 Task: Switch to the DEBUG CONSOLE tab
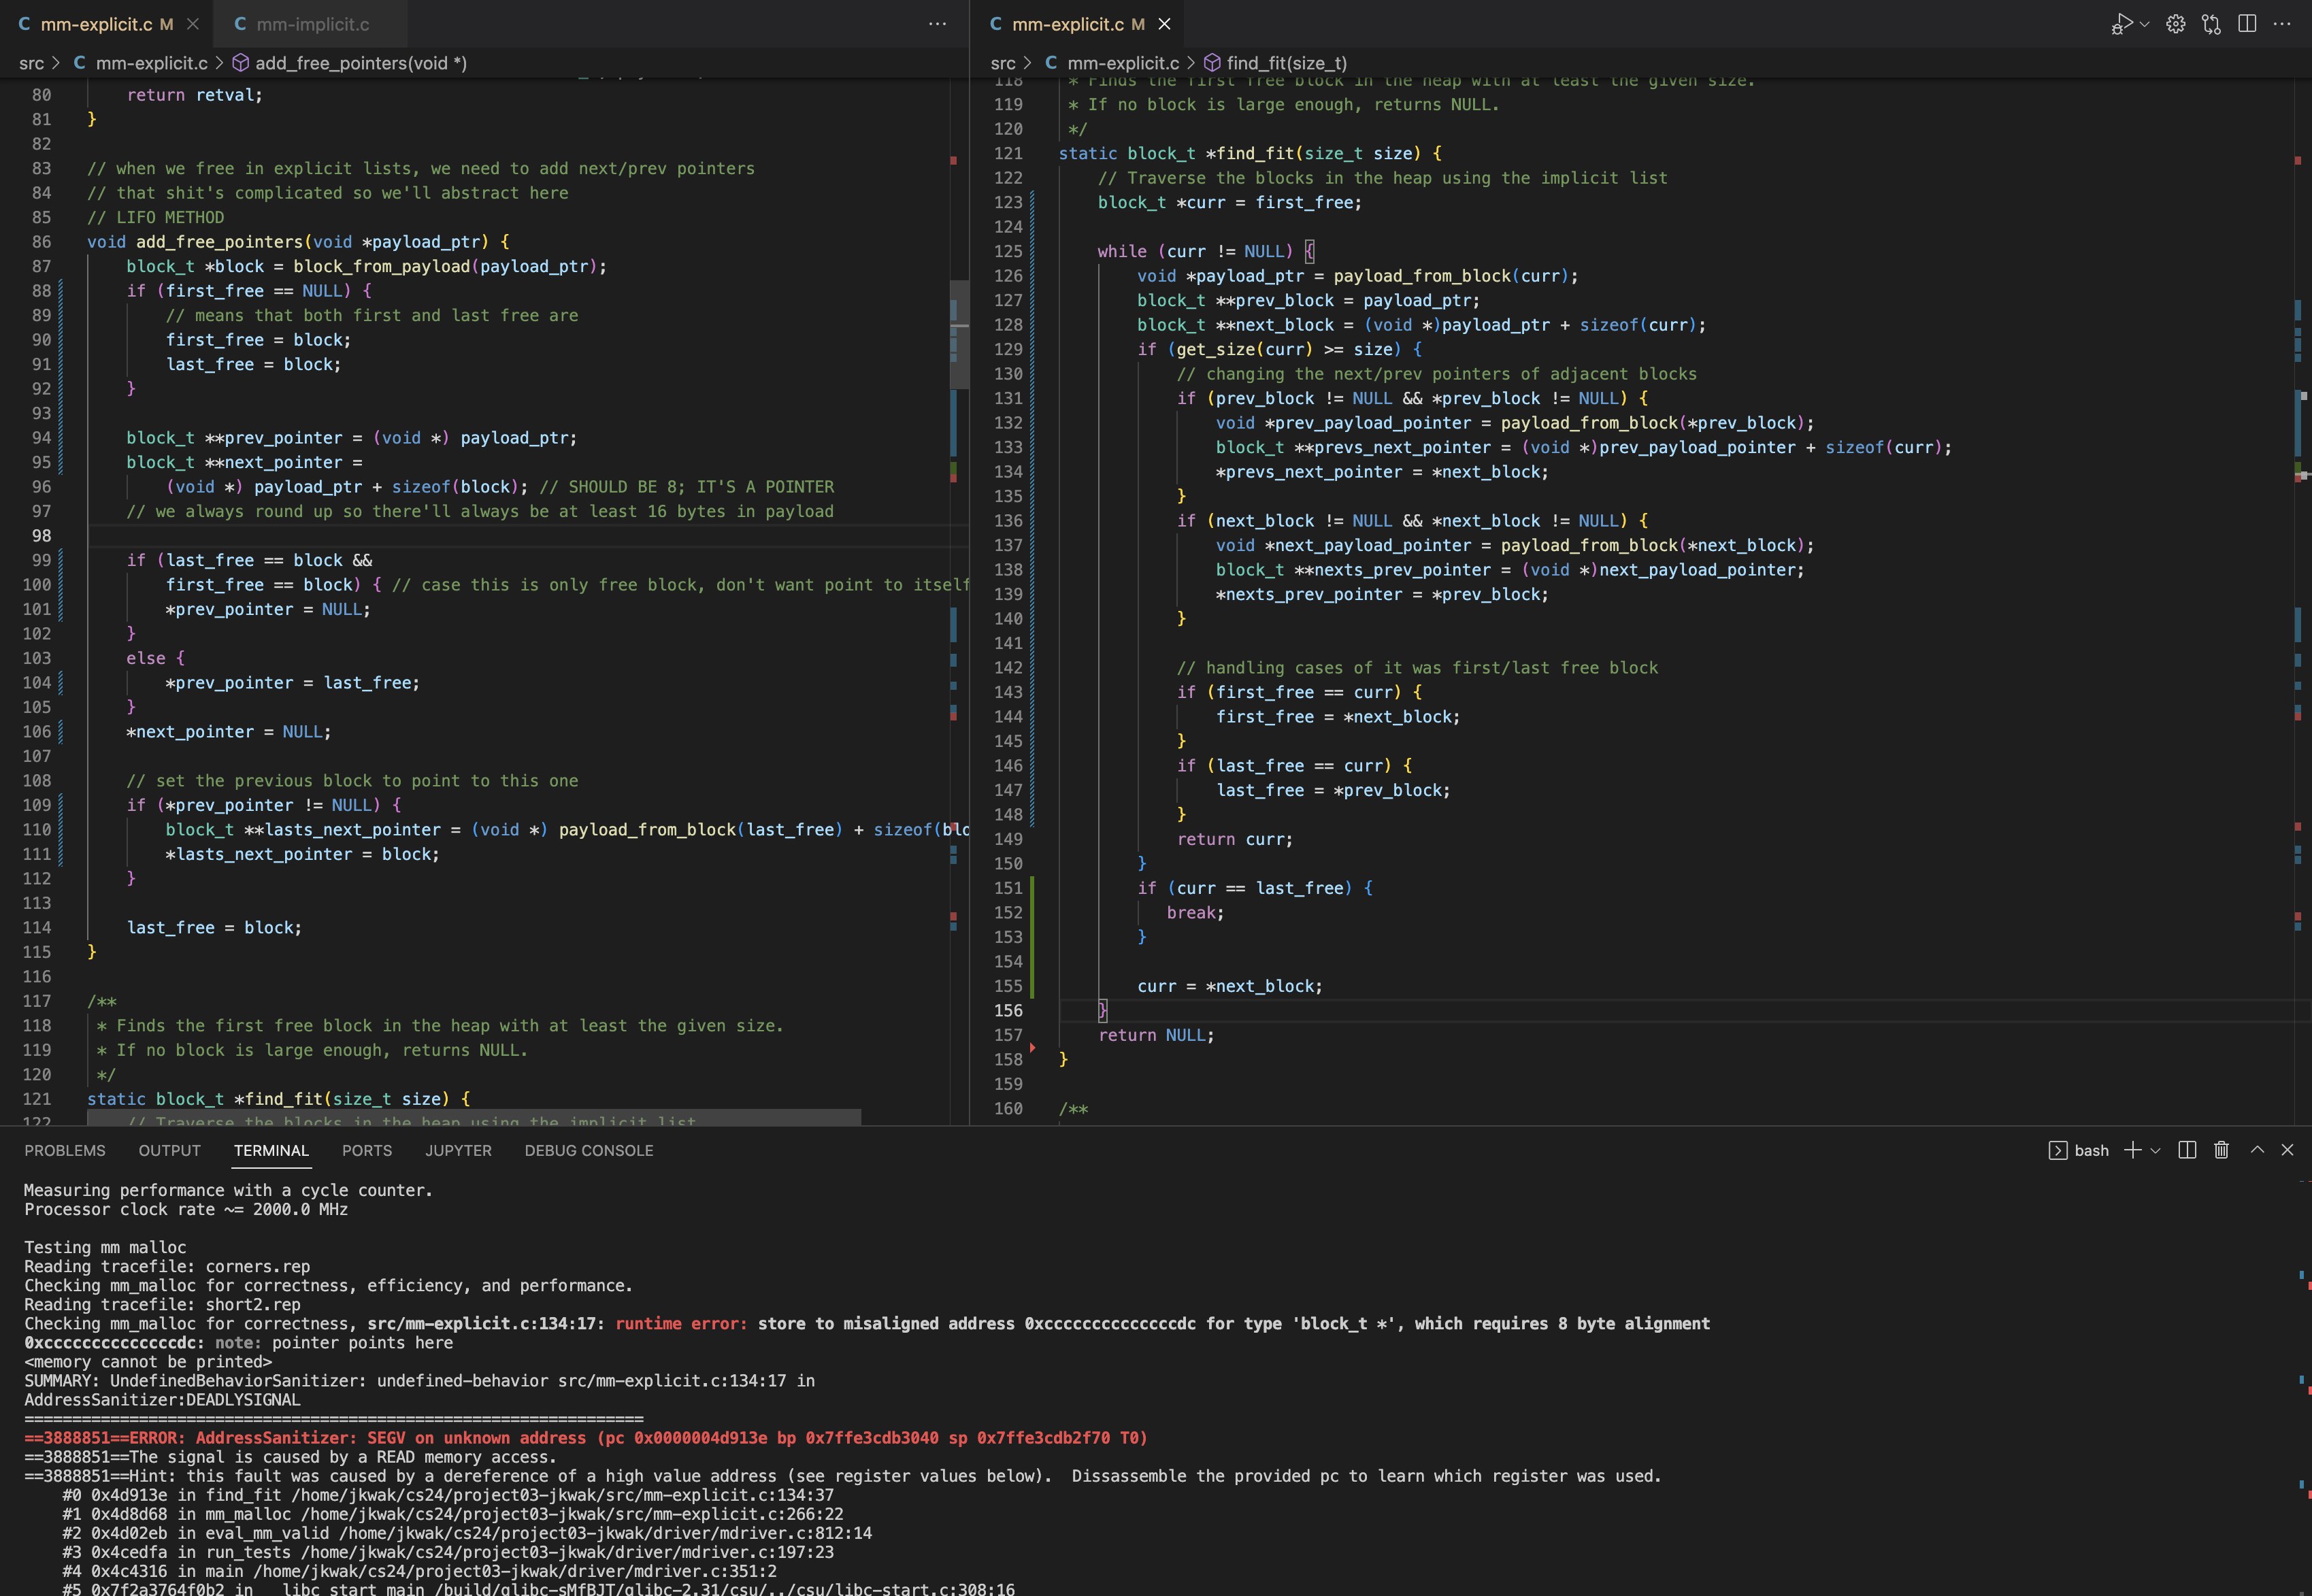[x=588, y=1150]
